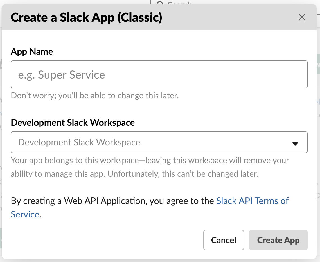Click the App Name input field
320x262 pixels.
(159, 74)
